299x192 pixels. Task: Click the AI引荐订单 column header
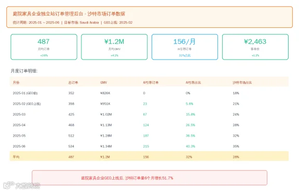coord(151,82)
